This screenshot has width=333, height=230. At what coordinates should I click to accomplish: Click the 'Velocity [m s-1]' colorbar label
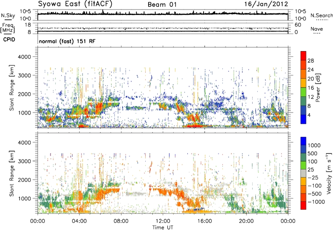329,173
